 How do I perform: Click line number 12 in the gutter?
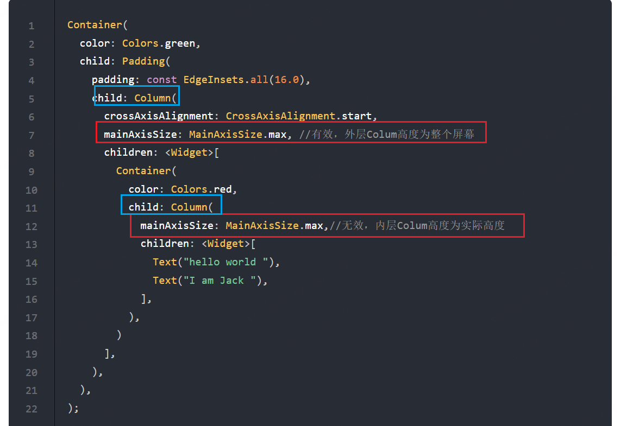pyautogui.click(x=32, y=226)
